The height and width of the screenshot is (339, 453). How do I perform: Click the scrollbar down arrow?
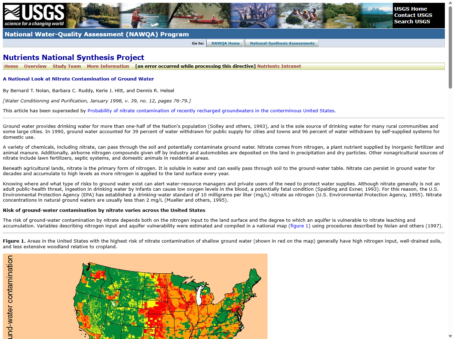pyautogui.click(x=450, y=336)
